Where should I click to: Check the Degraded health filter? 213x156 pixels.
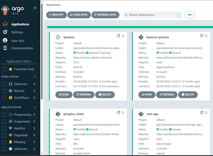click(x=4, y=135)
